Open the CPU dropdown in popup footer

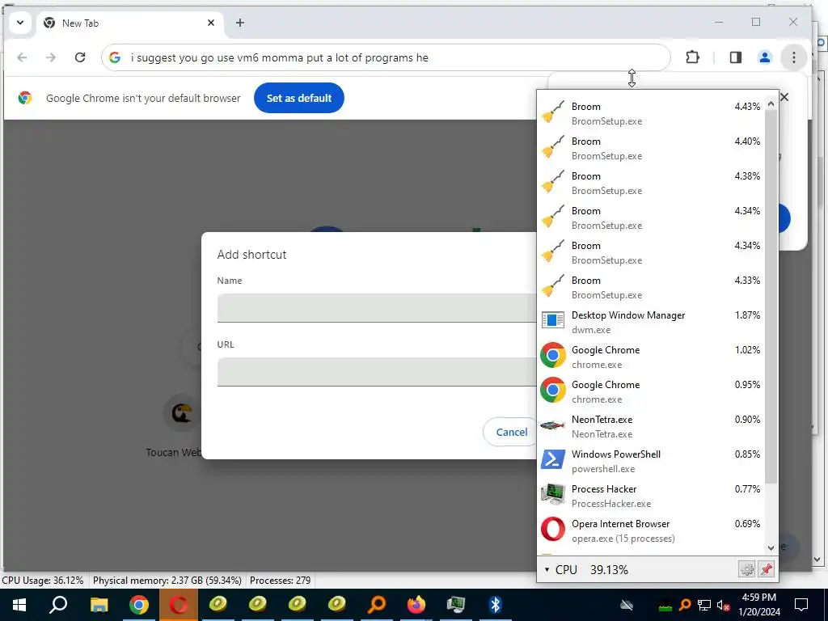(x=560, y=570)
